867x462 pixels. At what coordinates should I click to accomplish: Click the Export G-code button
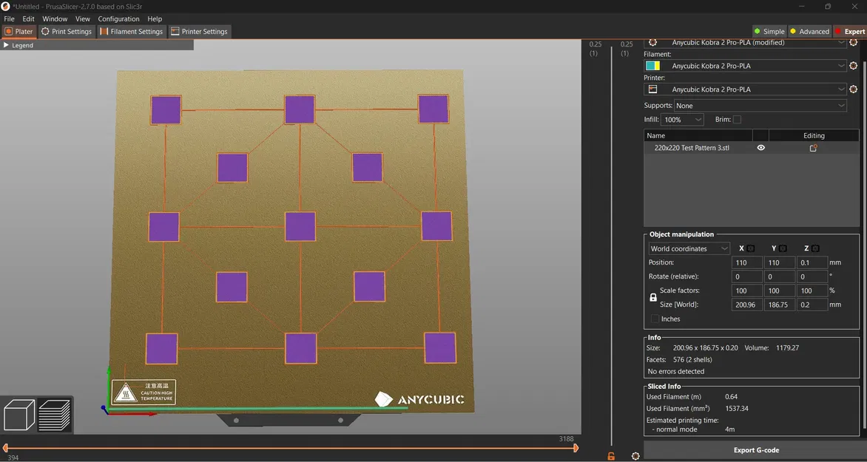(x=755, y=449)
